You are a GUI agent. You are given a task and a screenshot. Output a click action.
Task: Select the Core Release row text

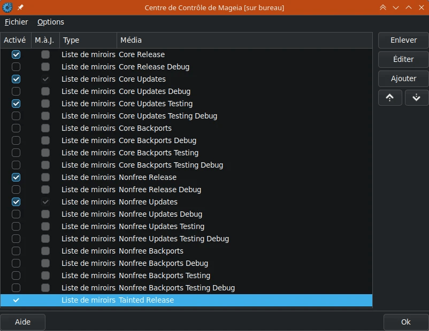click(142, 54)
